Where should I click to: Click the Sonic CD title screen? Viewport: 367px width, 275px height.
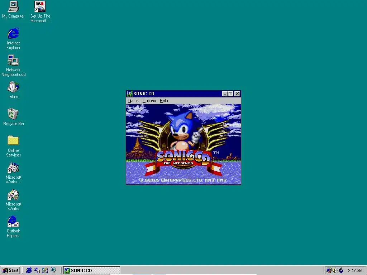pos(183,144)
